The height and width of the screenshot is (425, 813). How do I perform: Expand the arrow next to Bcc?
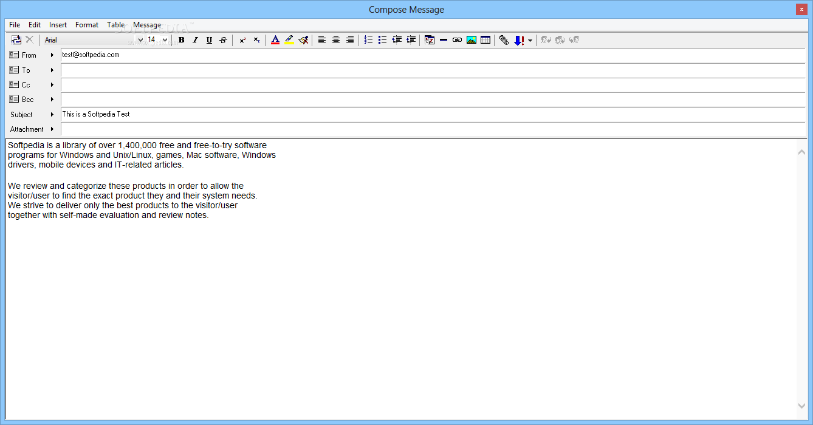click(52, 99)
